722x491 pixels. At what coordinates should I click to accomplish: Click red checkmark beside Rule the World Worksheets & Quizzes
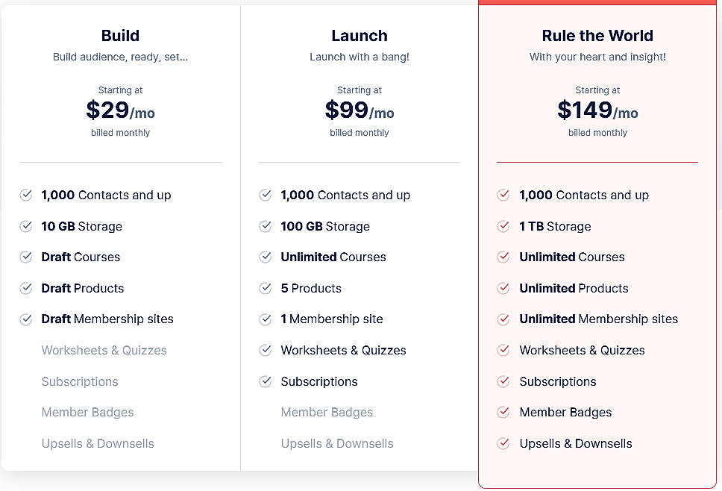click(503, 350)
